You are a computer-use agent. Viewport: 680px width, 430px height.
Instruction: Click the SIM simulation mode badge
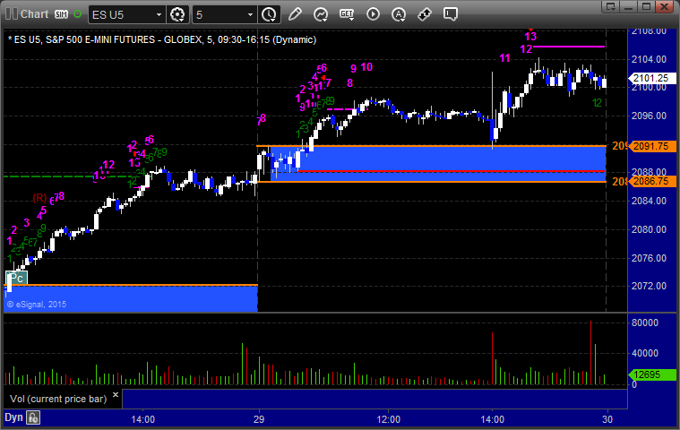point(61,14)
